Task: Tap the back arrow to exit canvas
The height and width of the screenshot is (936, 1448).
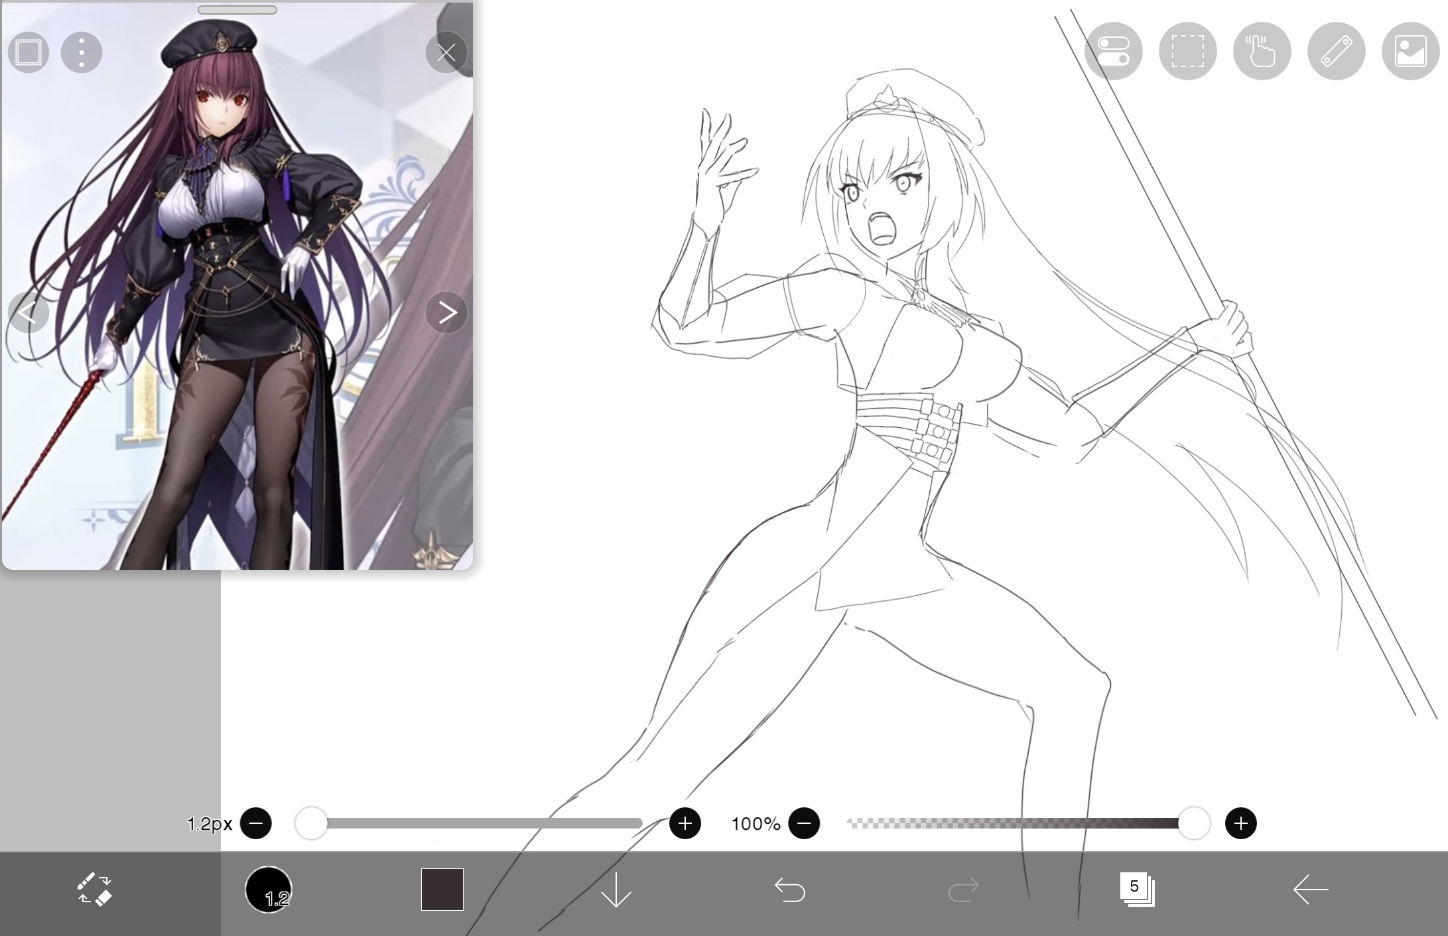Action: click(x=1311, y=890)
